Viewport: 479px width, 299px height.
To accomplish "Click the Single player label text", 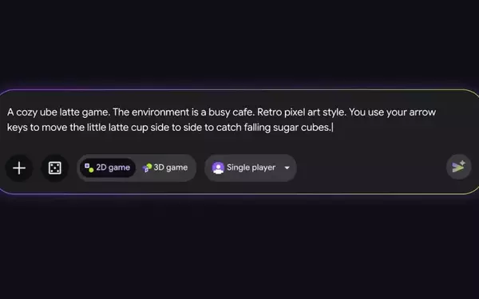I will 251,167.
